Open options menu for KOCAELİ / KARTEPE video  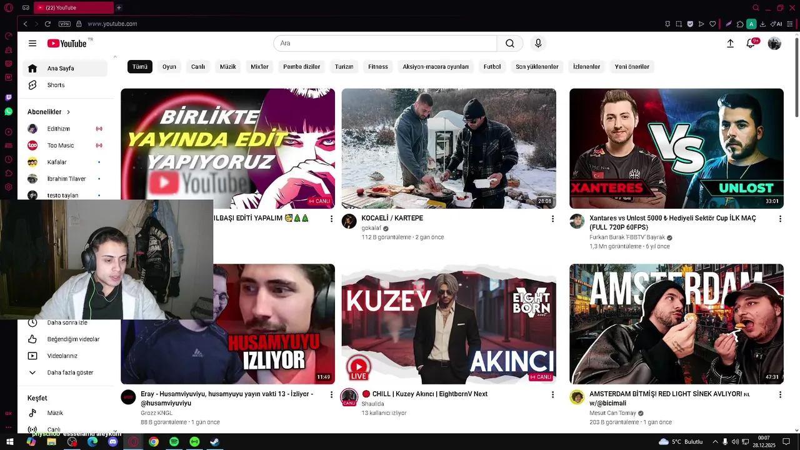(x=552, y=219)
